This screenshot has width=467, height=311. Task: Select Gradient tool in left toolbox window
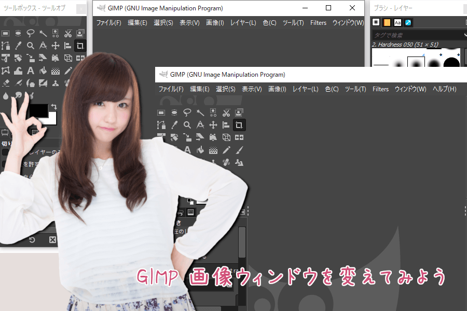(56, 70)
